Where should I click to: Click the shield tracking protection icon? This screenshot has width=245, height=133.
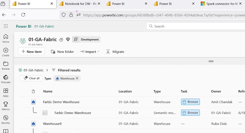tap(64, 15)
